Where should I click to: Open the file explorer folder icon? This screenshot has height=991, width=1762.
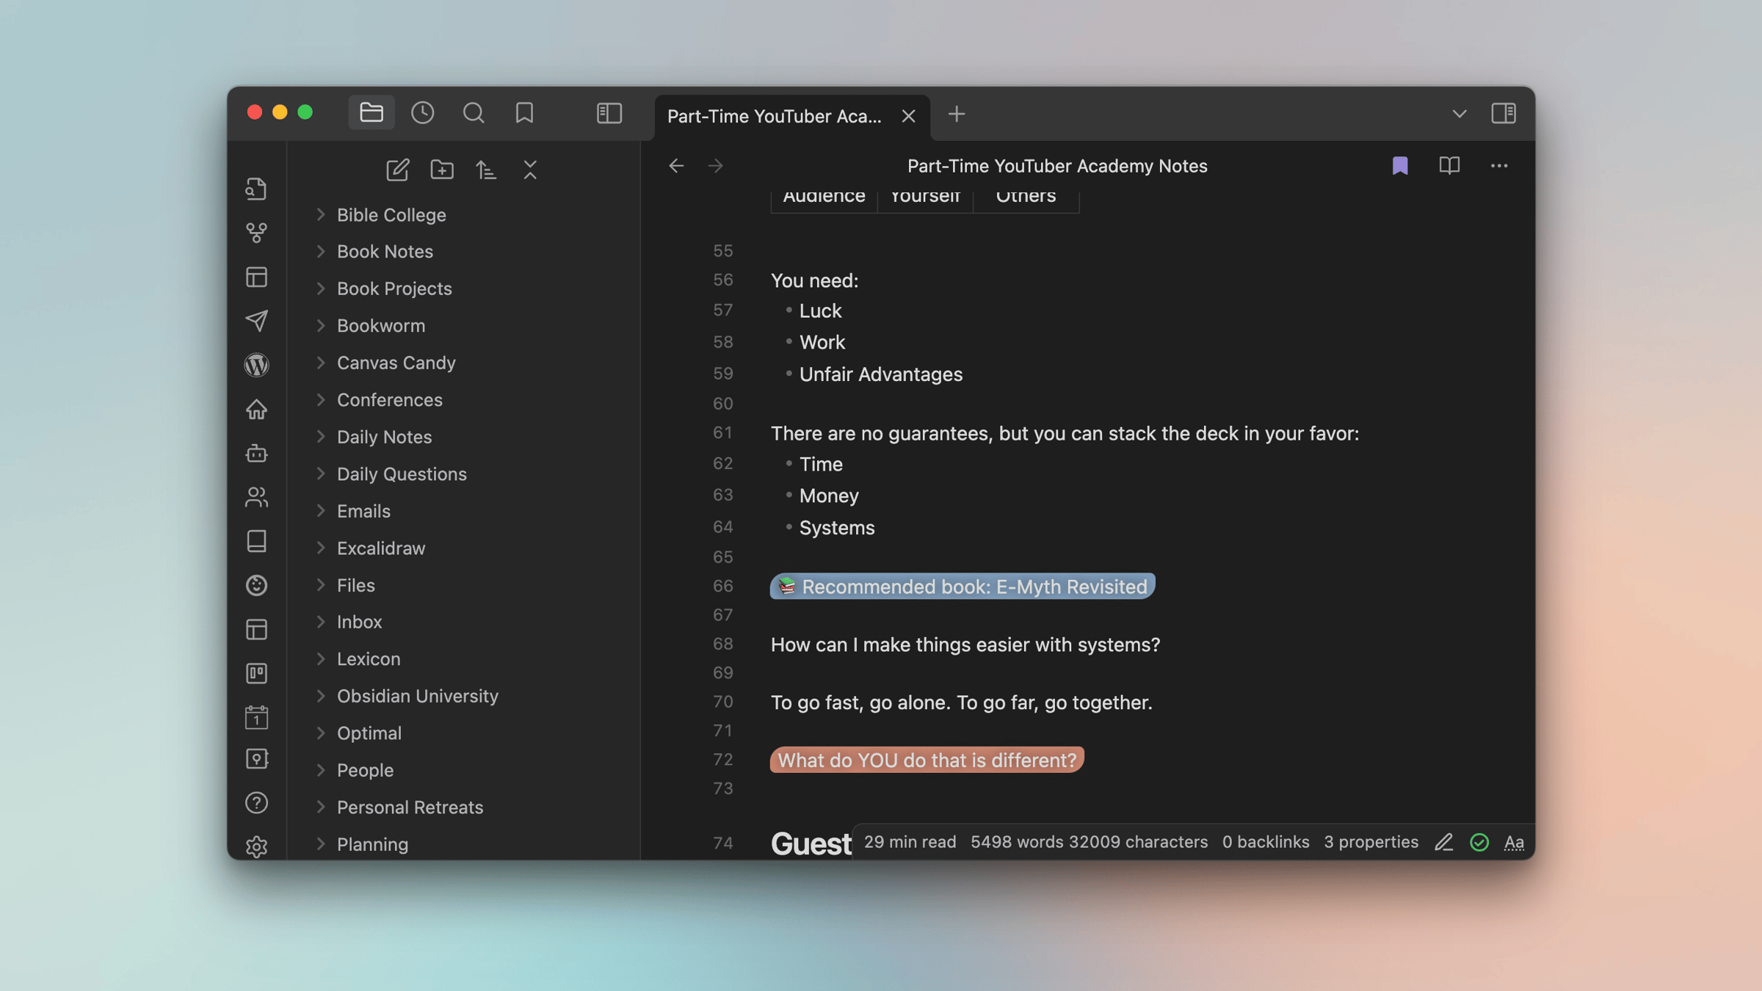(371, 112)
